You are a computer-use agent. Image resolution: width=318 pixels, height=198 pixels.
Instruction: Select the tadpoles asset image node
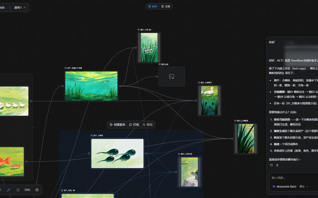(x=117, y=153)
